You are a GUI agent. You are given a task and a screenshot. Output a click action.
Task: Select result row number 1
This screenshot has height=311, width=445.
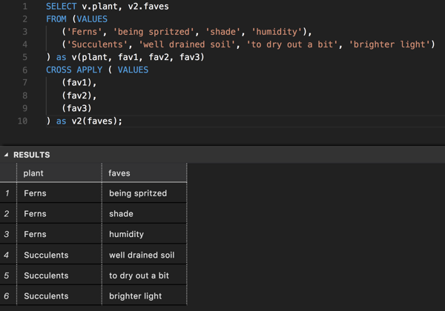[7, 193]
